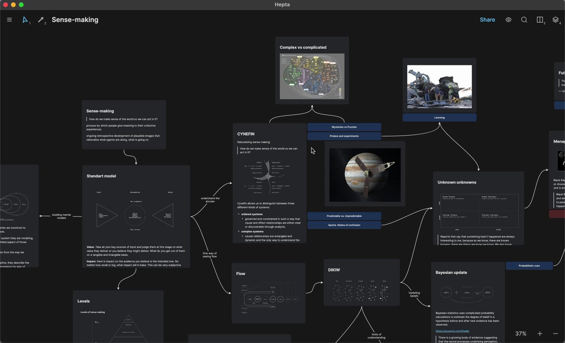Select the Flow card title
Screen dimensions: 565x343
click(241, 274)
